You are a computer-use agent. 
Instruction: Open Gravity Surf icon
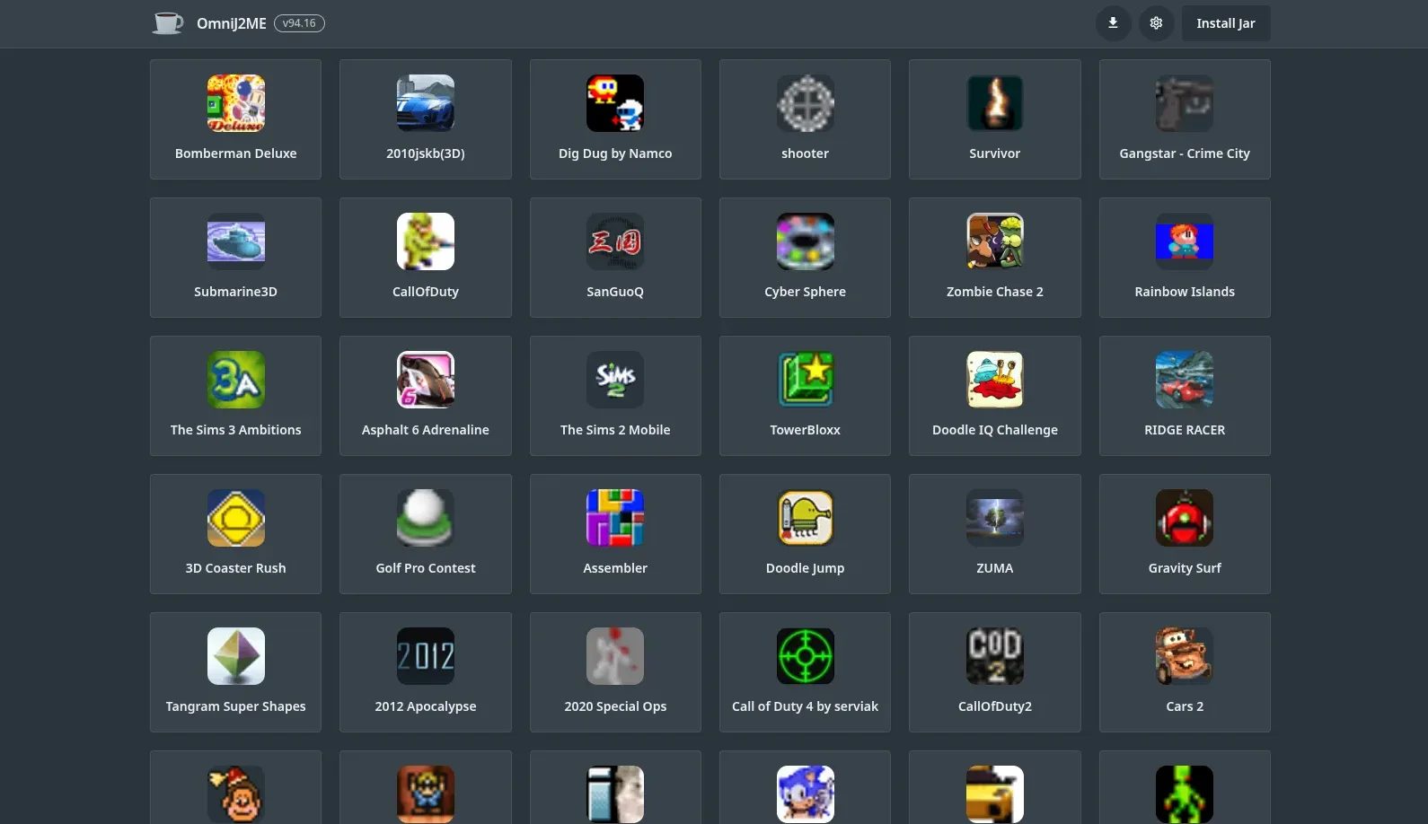(1185, 518)
